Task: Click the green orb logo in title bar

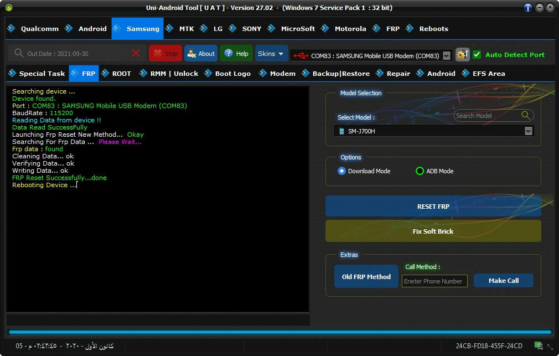Action: point(8,7)
